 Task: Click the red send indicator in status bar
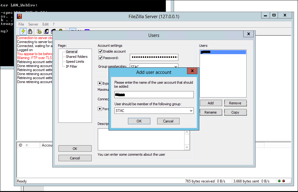tap(284, 181)
